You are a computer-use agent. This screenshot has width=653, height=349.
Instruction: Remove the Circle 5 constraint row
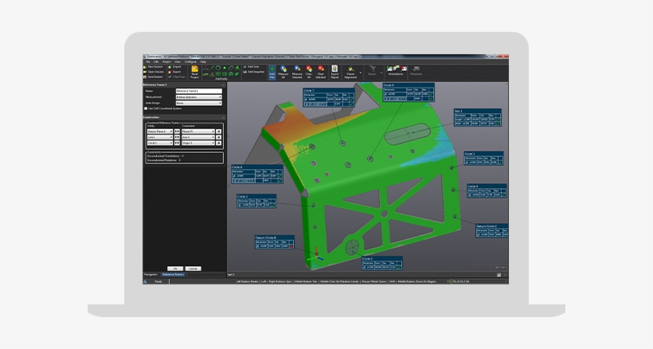[x=219, y=143]
